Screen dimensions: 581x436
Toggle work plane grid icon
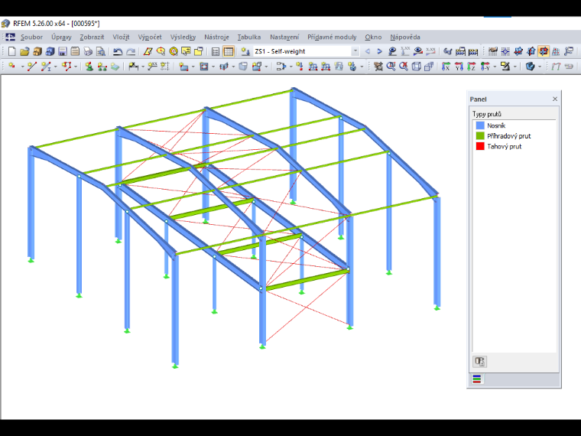tap(493, 51)
